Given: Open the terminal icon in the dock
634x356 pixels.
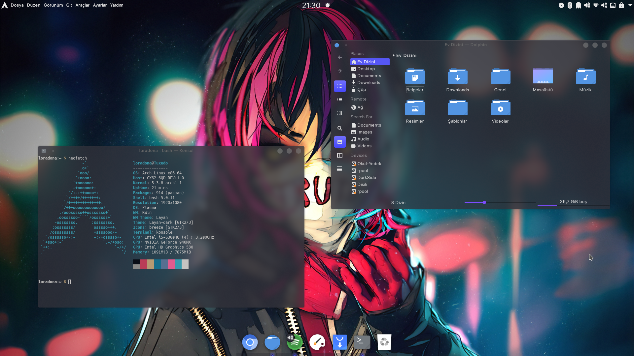Looking at the screenshot, I should click(x=362, y=342).
